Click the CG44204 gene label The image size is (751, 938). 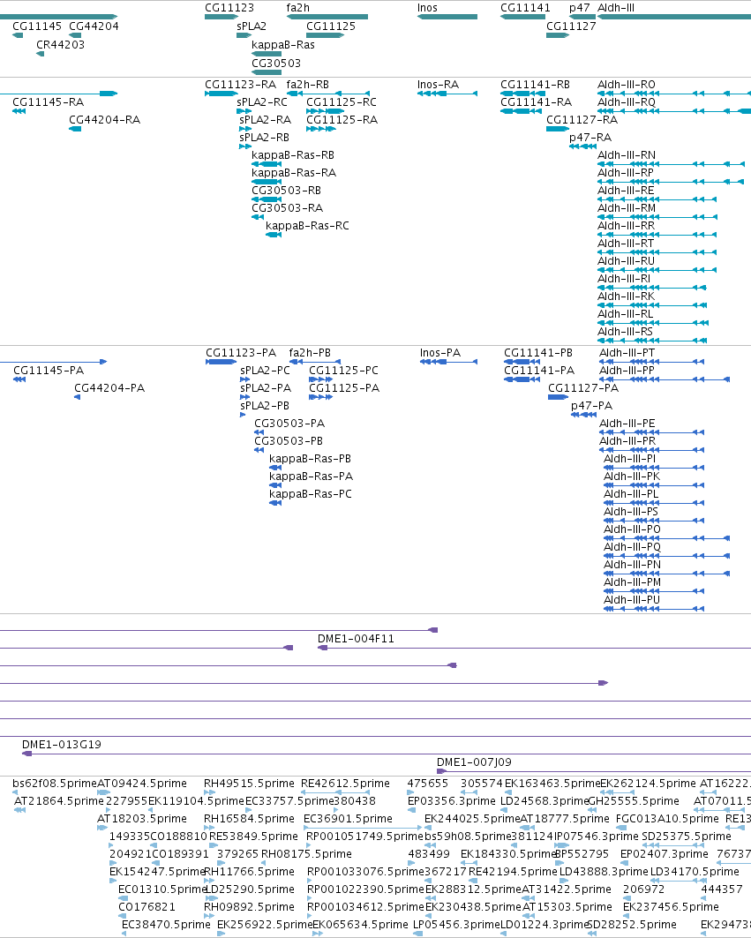(x=94, y=26)
